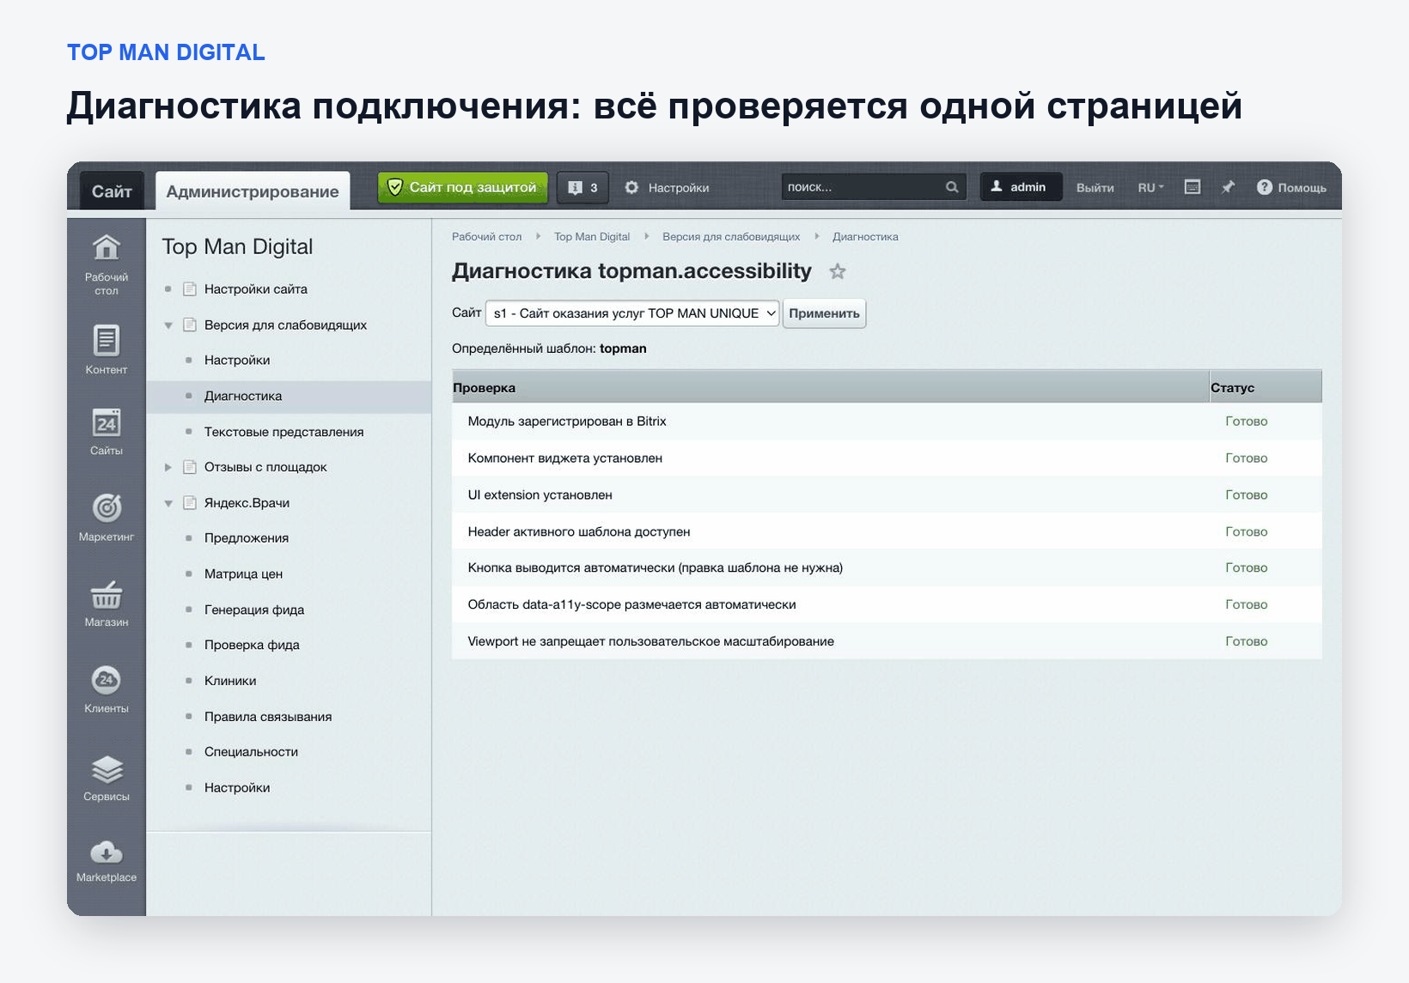Open the Контент sidebar section
Image resolution: width=1409 pixels, height=983 pixels.
point(106,349)
